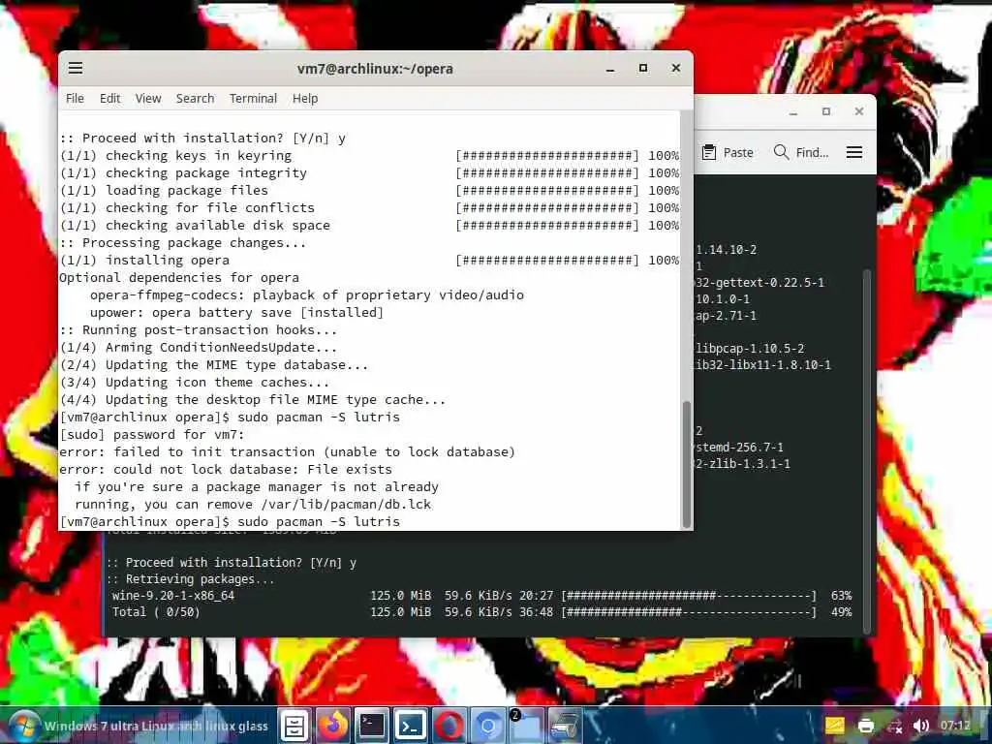Switch to the blue terminal taskbar icon

point(410,726)
